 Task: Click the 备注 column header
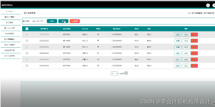[x=149, y=29]
